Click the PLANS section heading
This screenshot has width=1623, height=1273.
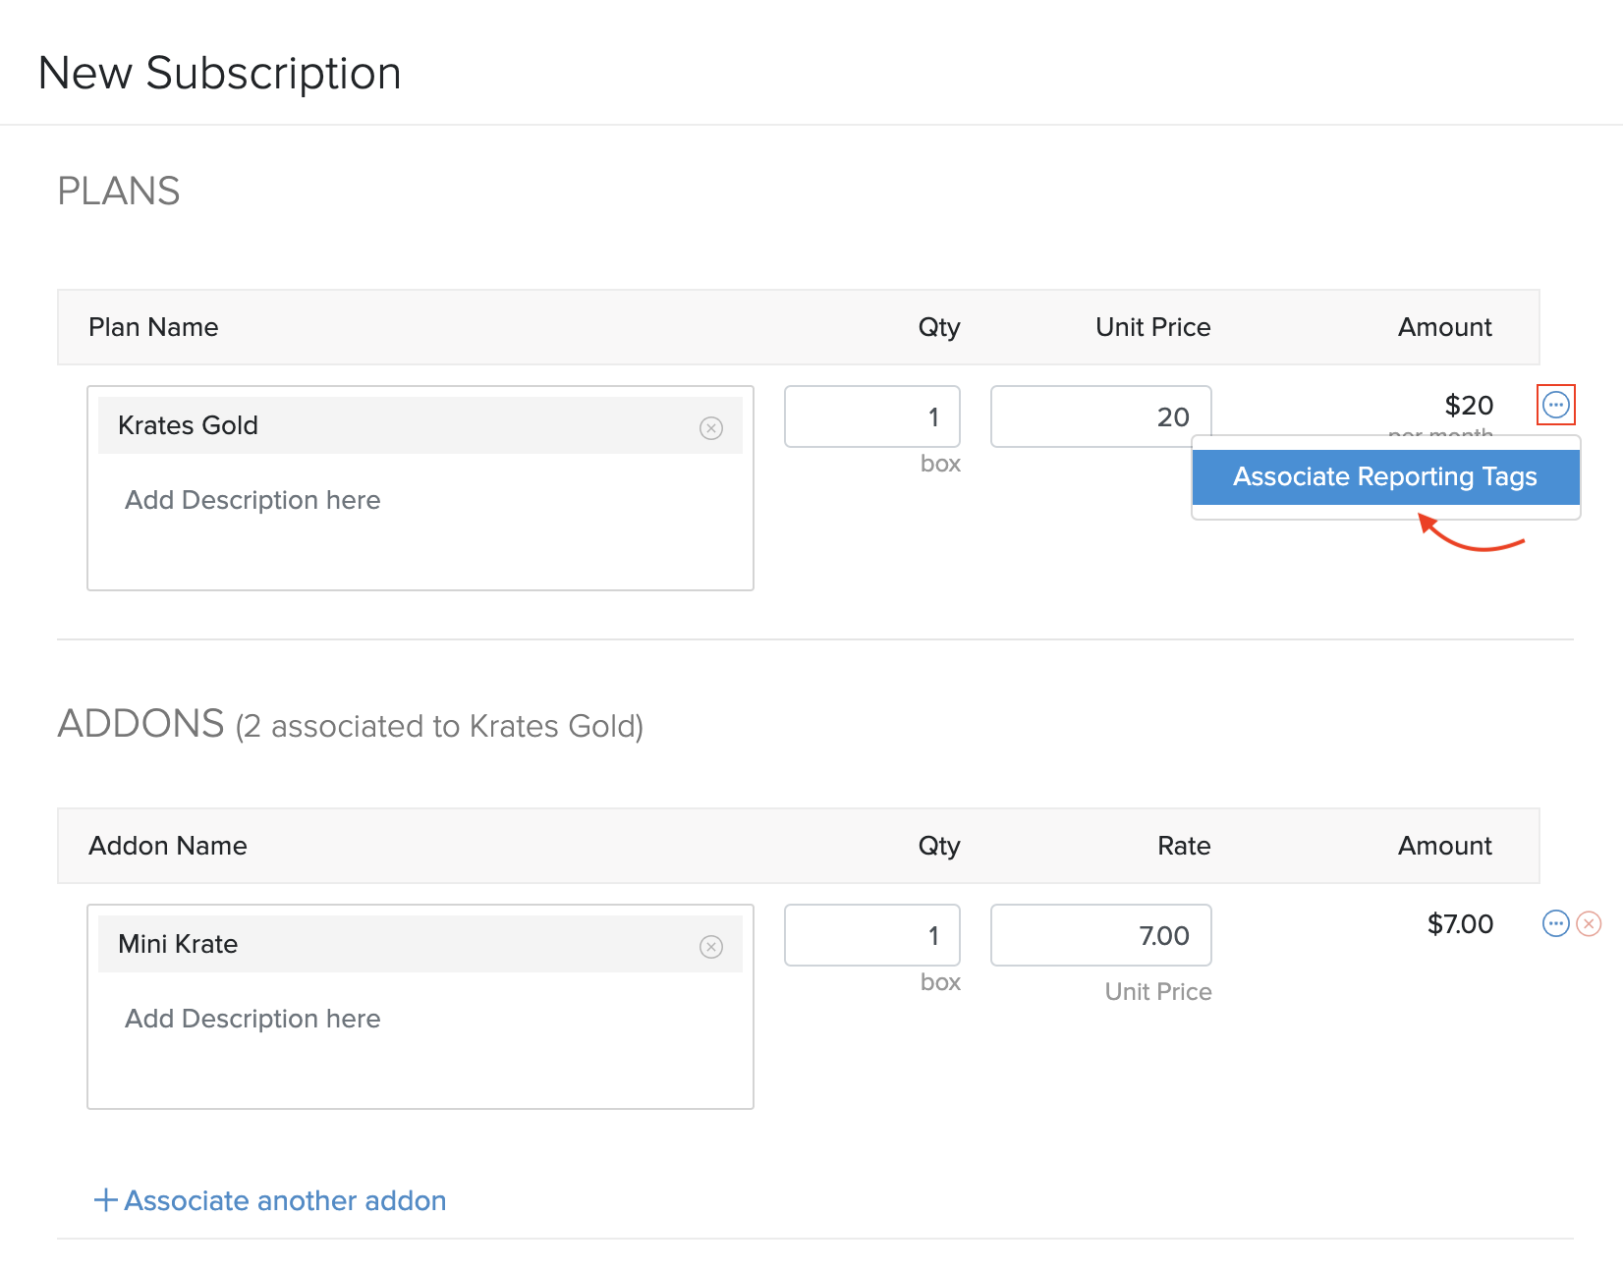(118, 192)
